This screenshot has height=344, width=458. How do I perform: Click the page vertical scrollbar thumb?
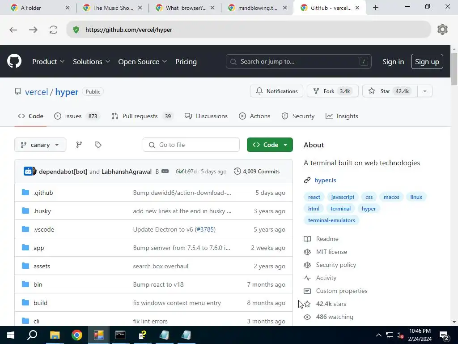coord(454,69)
